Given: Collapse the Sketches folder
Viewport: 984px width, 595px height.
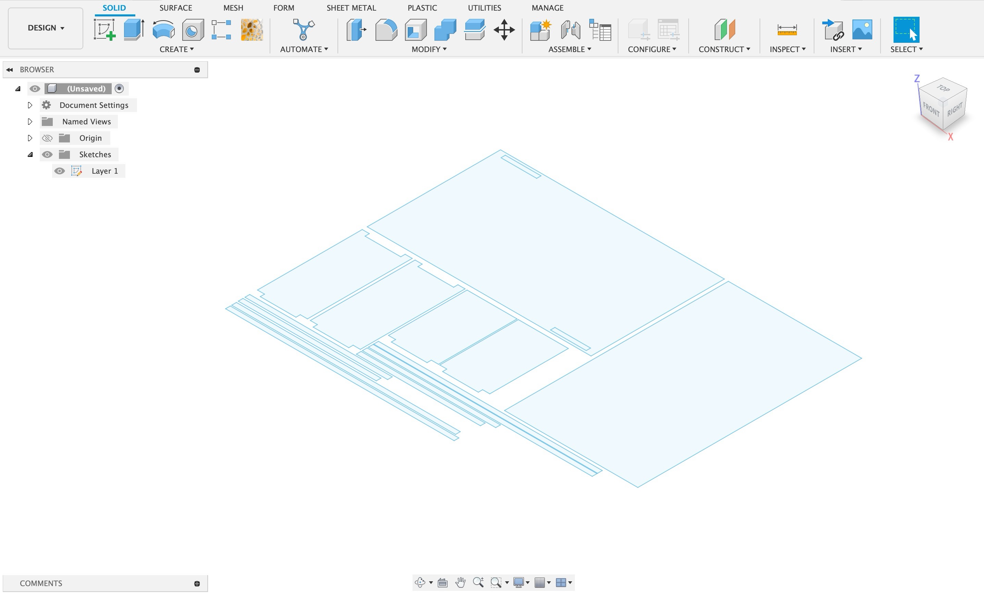Looking at the screenshot, I should 30,154.
